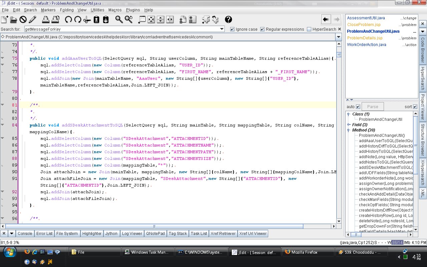The height and width of the screenshot is (267, 427).
Task: Collapse the Class (1) tree node
Action: pos(349,114)
